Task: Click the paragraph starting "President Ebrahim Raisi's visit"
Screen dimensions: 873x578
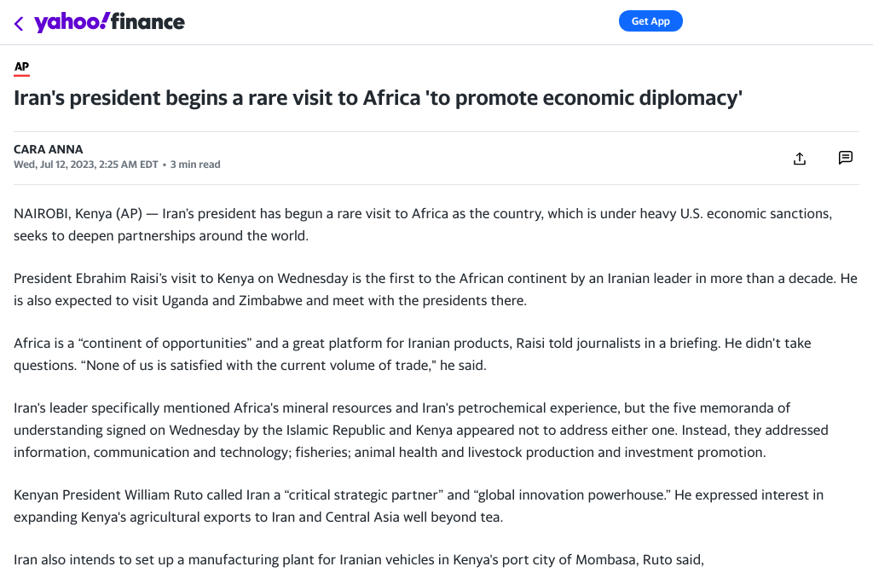Action: (x=435, y=289)
